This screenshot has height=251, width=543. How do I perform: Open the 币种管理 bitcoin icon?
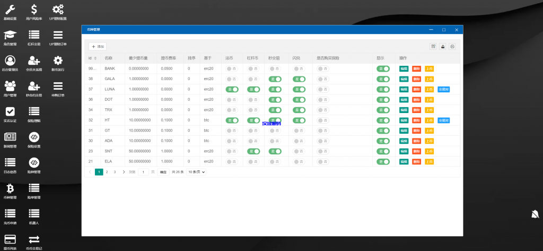pyautogui.click(x=10, y=188)
